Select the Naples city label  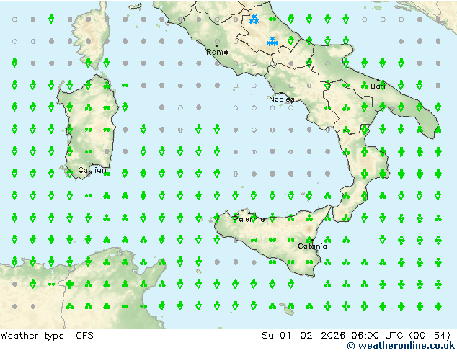click(x=282, y=99)
